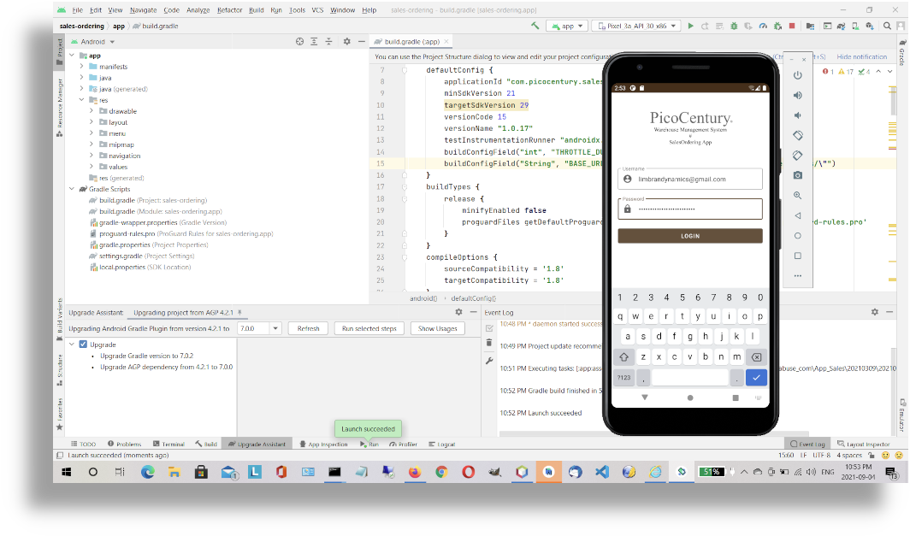The height and width of the screenshot is (536, 910).
Task: Open the emulator more options (three dots)
Action: point(798,276)
